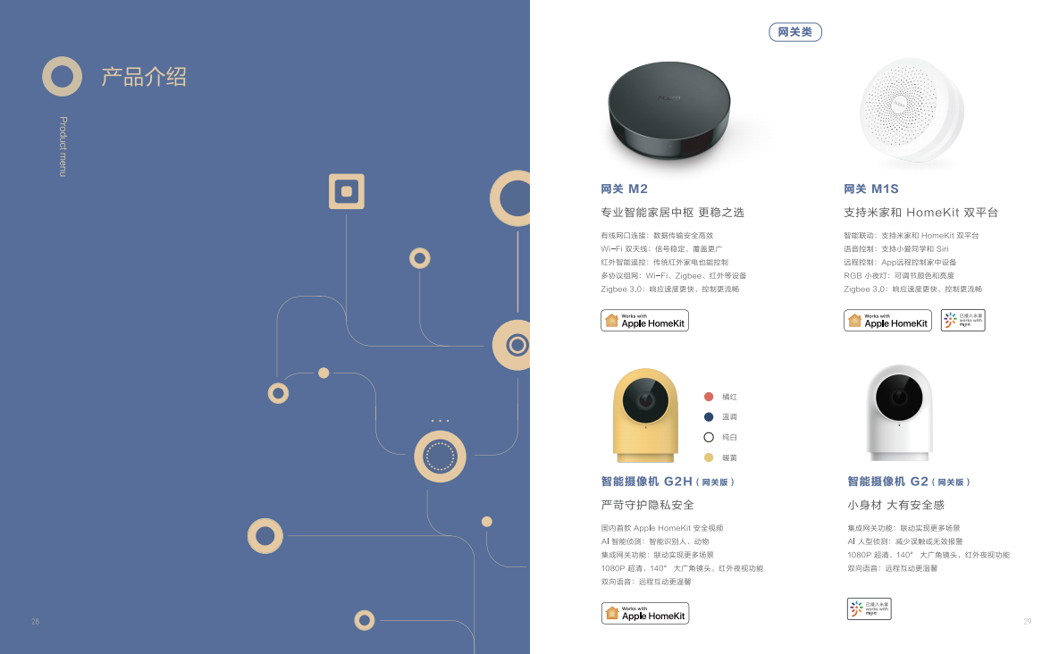
Task: Click the white G2 camera image
Action: (x=899, y=413)
